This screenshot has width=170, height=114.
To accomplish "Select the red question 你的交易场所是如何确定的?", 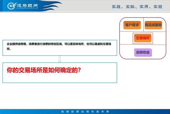I will coord(44,70).
